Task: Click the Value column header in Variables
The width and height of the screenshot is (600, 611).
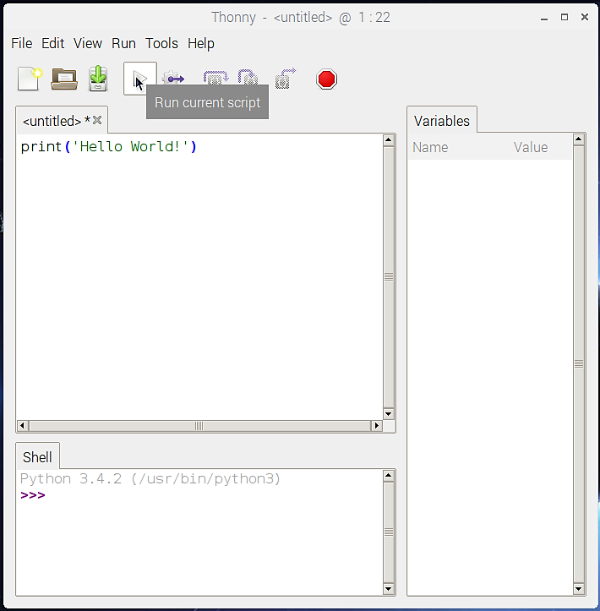Action: pos(531,147)
